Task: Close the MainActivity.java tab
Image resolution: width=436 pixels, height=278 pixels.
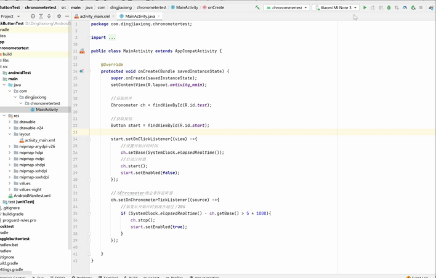Action: click(158, 17)
